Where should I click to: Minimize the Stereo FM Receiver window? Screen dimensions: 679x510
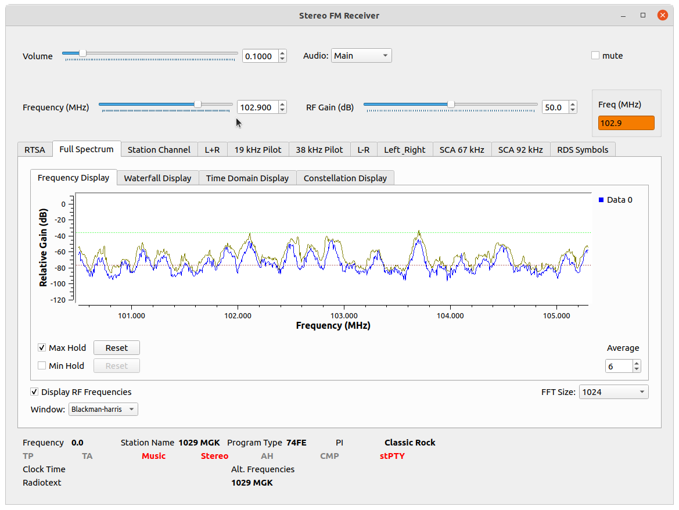coord(624,16)
